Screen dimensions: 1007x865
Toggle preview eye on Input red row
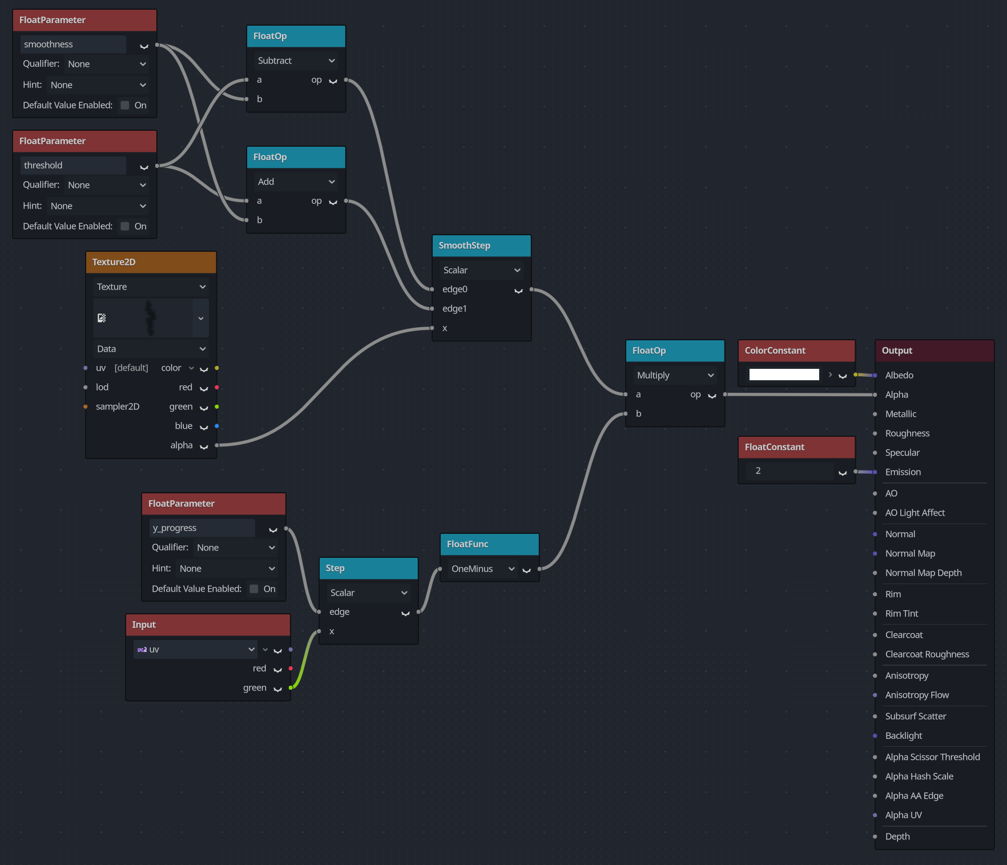click(x=277, y=669)
